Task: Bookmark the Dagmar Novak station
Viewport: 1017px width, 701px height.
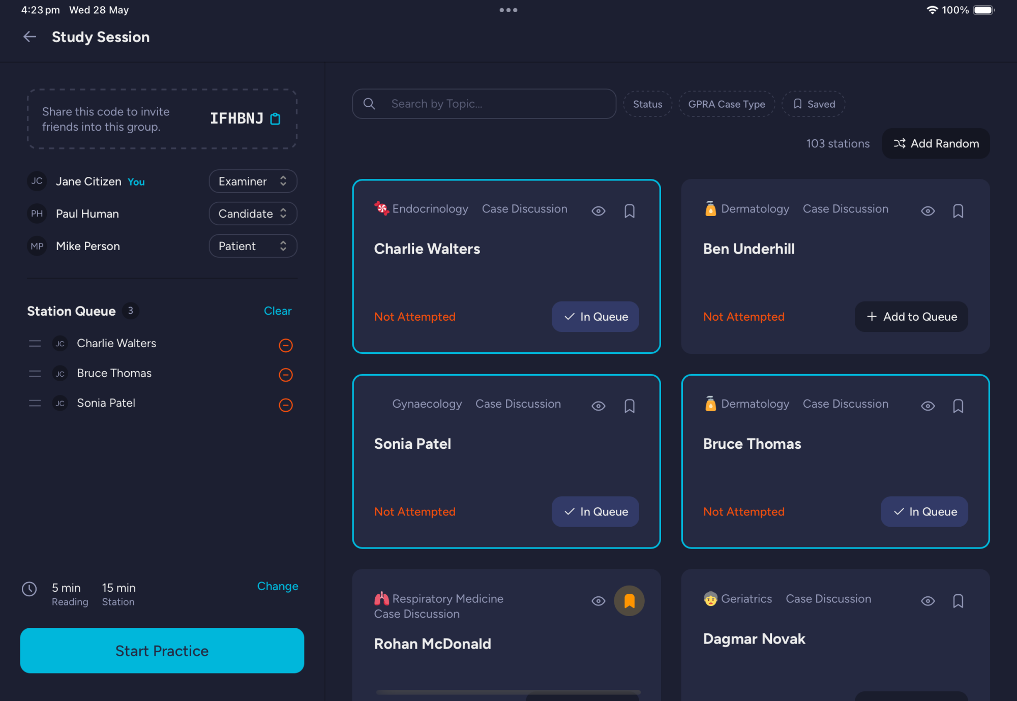Action: [x=958, y=601]
